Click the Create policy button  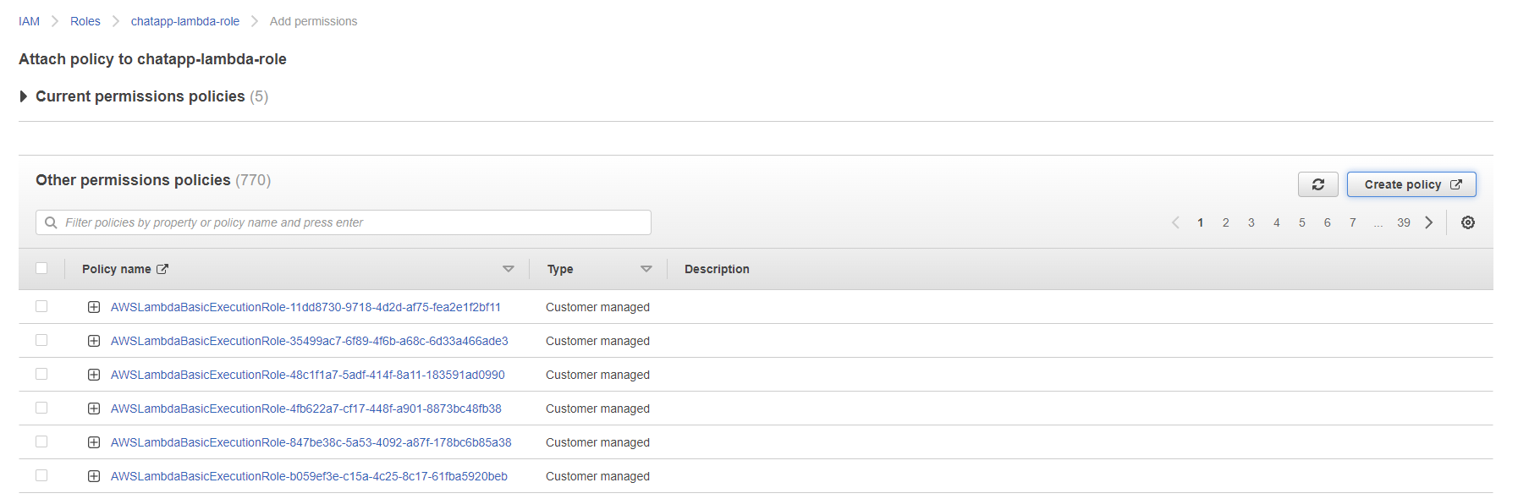coord(1411,184)
